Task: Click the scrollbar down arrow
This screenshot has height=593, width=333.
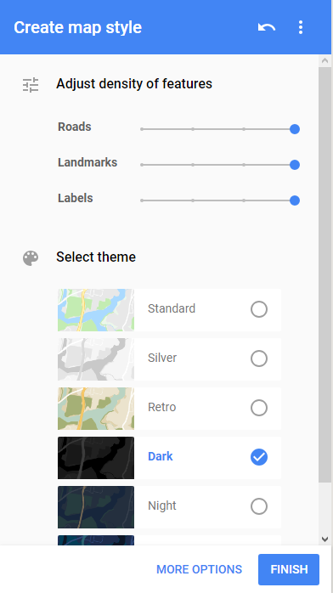Action: click(325, 539)
